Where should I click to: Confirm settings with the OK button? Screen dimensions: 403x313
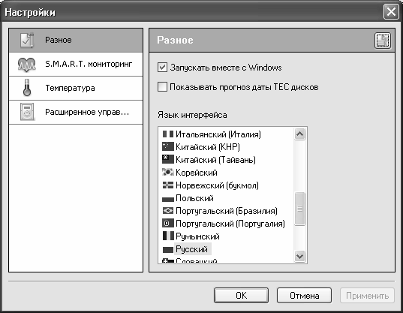pos(241,296)
